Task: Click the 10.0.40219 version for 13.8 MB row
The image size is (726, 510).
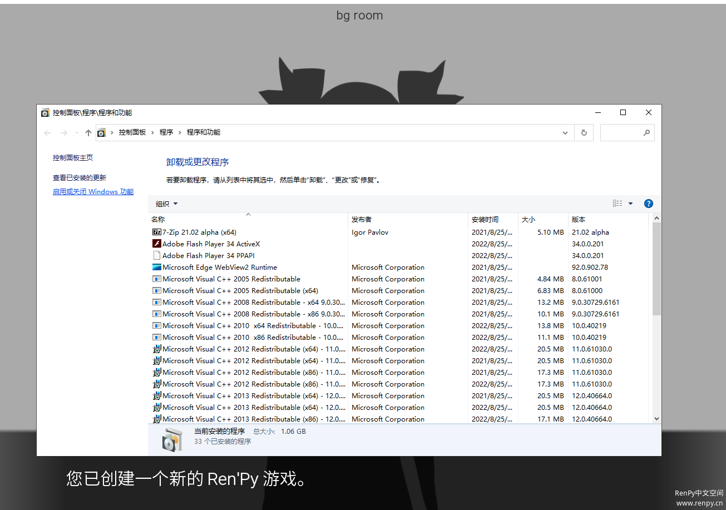Action: coord(589,325)
